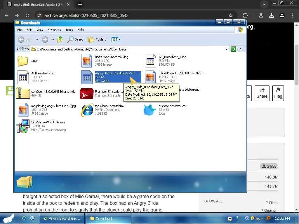Screen dimensions: 299x224
Task: Close the Angry Birds Breakfast Assets tab
Action: (68, 4)
